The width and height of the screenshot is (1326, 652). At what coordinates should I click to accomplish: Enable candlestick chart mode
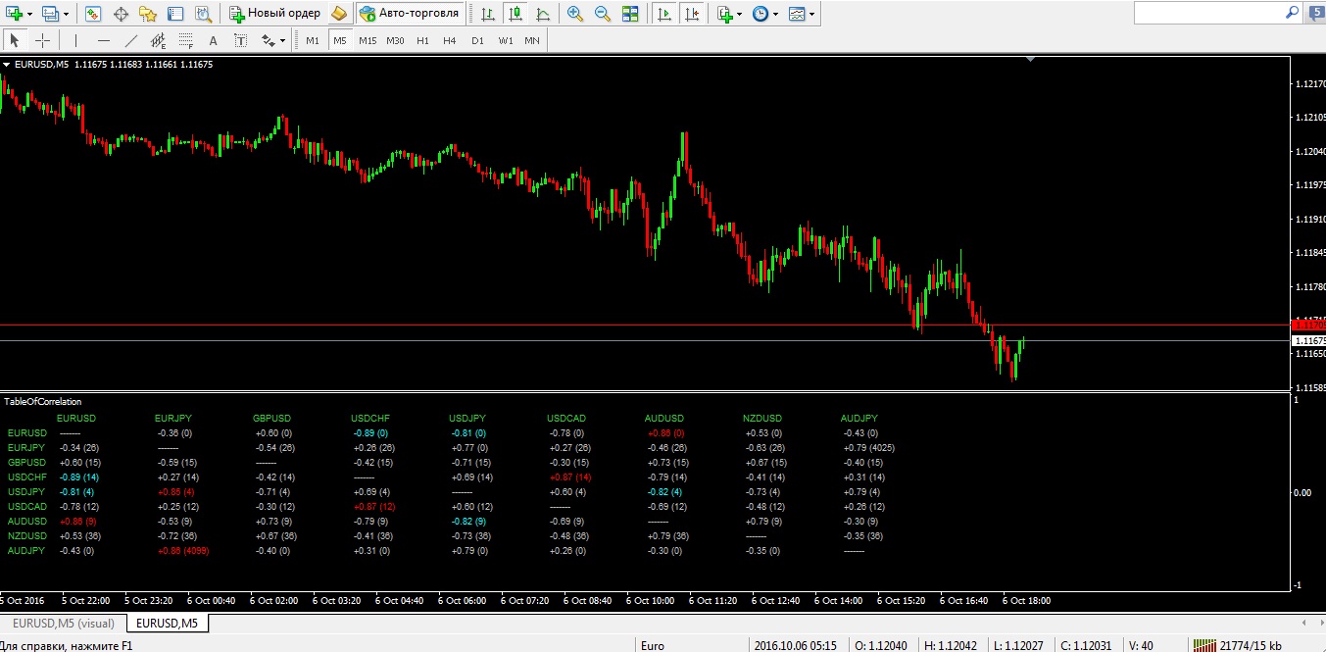(515, 14)
